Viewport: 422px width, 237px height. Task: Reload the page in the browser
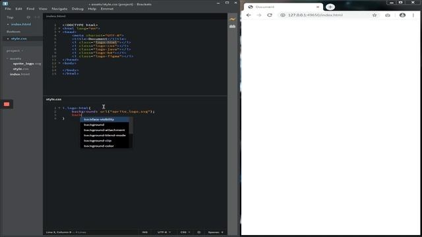[x=270, y=15]
